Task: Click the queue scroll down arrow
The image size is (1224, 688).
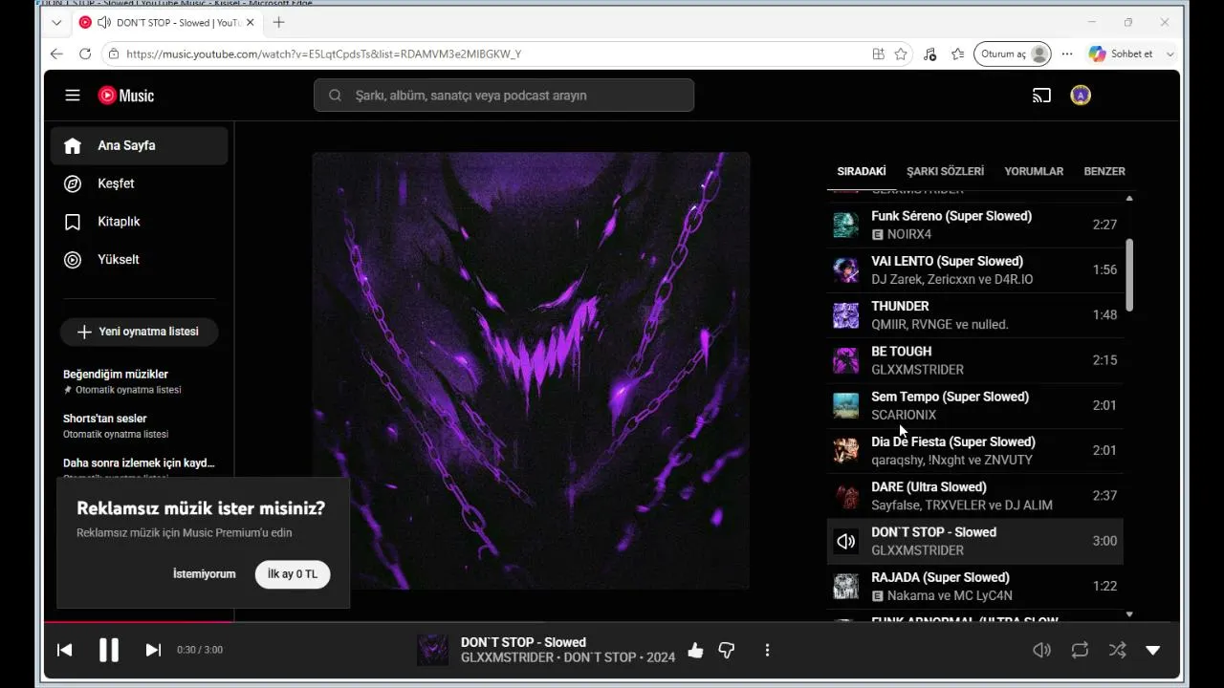Action: tap(1129, 614)
